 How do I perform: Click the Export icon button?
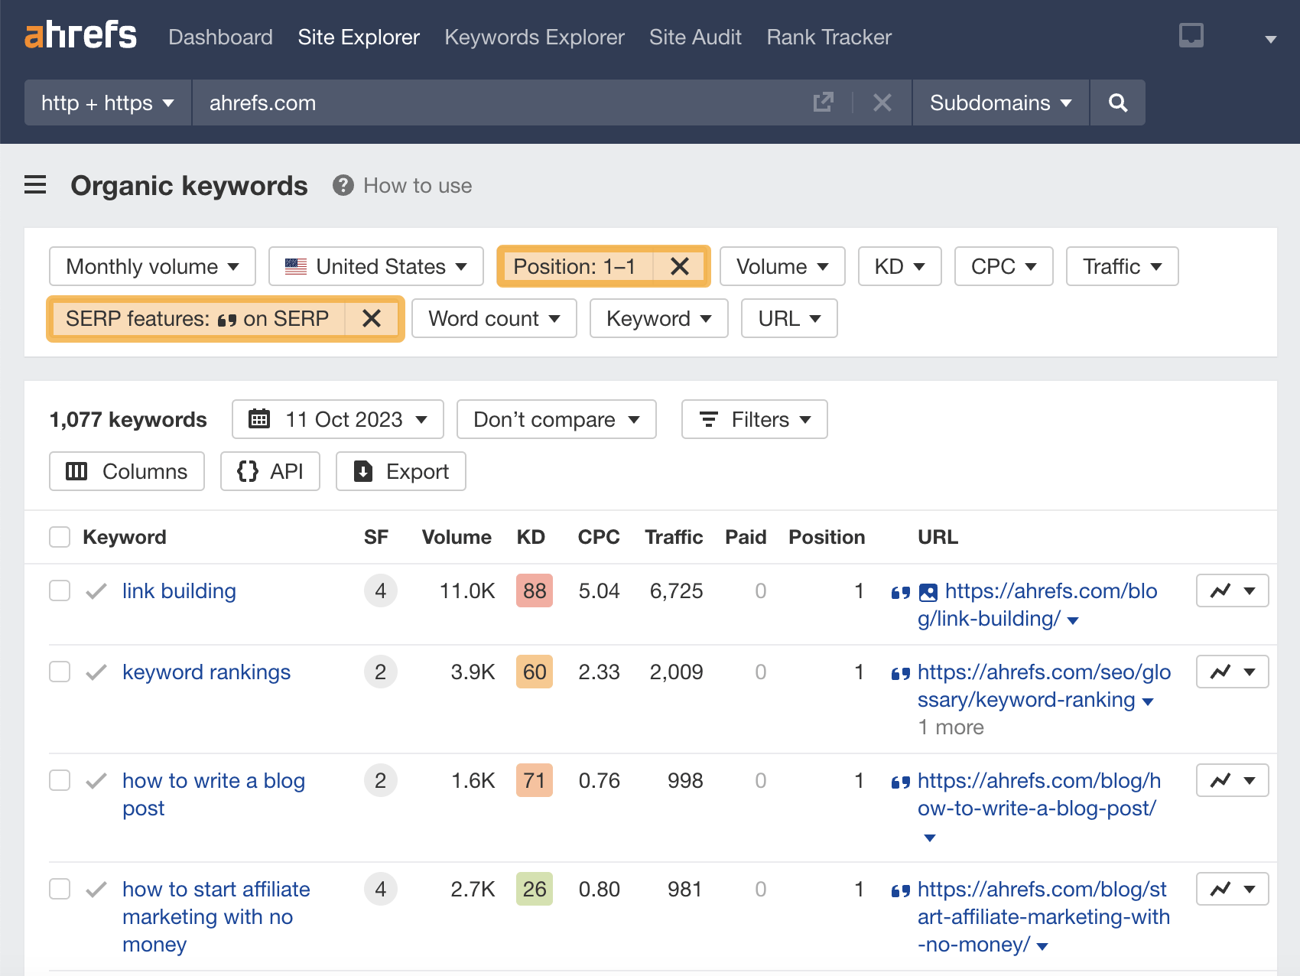tap(364, 471)
